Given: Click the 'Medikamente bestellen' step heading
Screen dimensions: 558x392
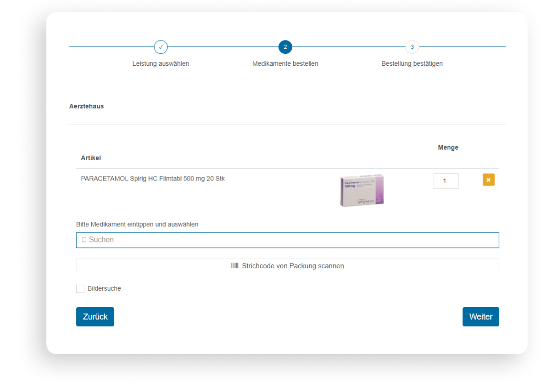Looking at the screenshot, I should point(285,63).
